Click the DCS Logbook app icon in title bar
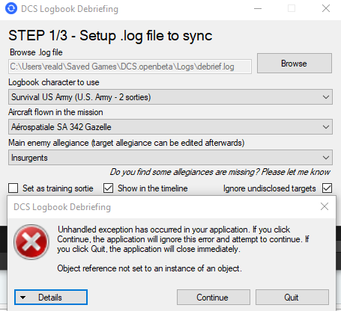This screenshot has width=341, height=311. point(11,9)
